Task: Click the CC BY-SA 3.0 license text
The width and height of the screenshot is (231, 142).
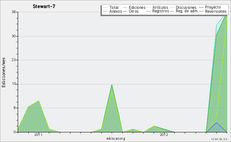Action: (219, 139)
